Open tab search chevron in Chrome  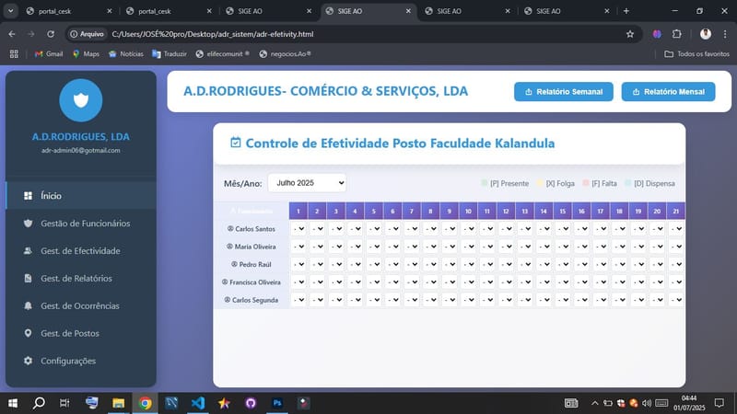coord(10,11)
